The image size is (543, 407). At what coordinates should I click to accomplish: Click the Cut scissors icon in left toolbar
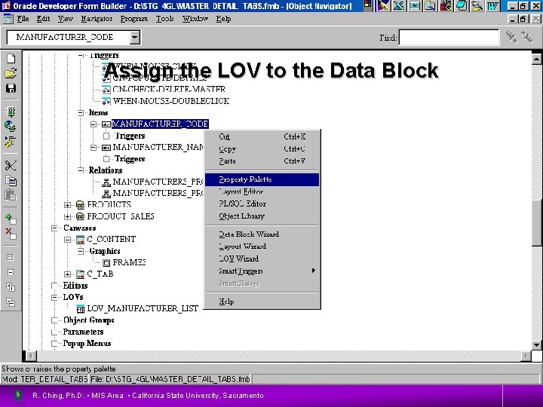(11, 165)
